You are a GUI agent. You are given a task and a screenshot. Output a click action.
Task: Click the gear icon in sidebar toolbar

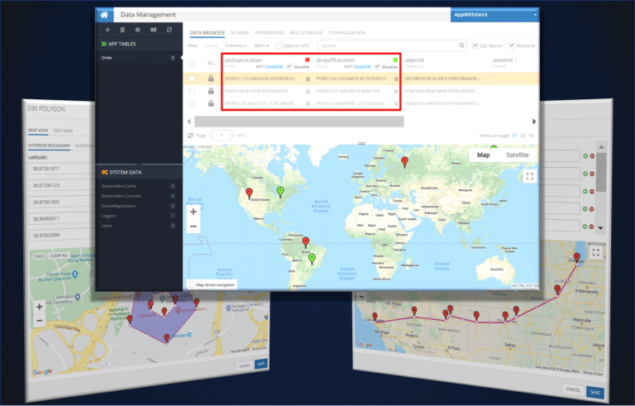click(x=138, y=30)
